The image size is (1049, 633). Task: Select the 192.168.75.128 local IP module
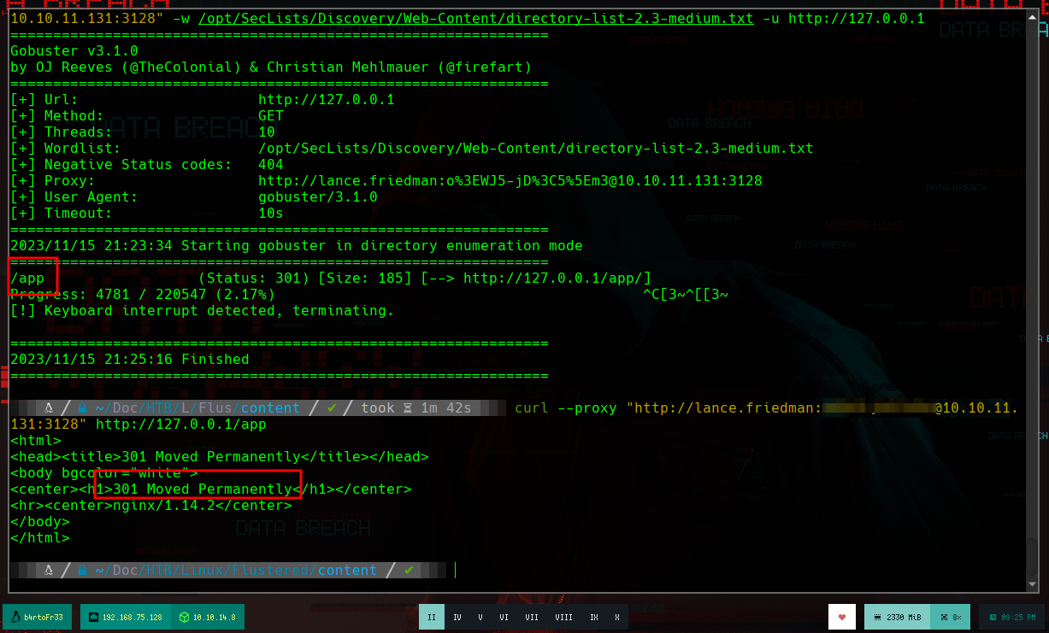point(124,617)
